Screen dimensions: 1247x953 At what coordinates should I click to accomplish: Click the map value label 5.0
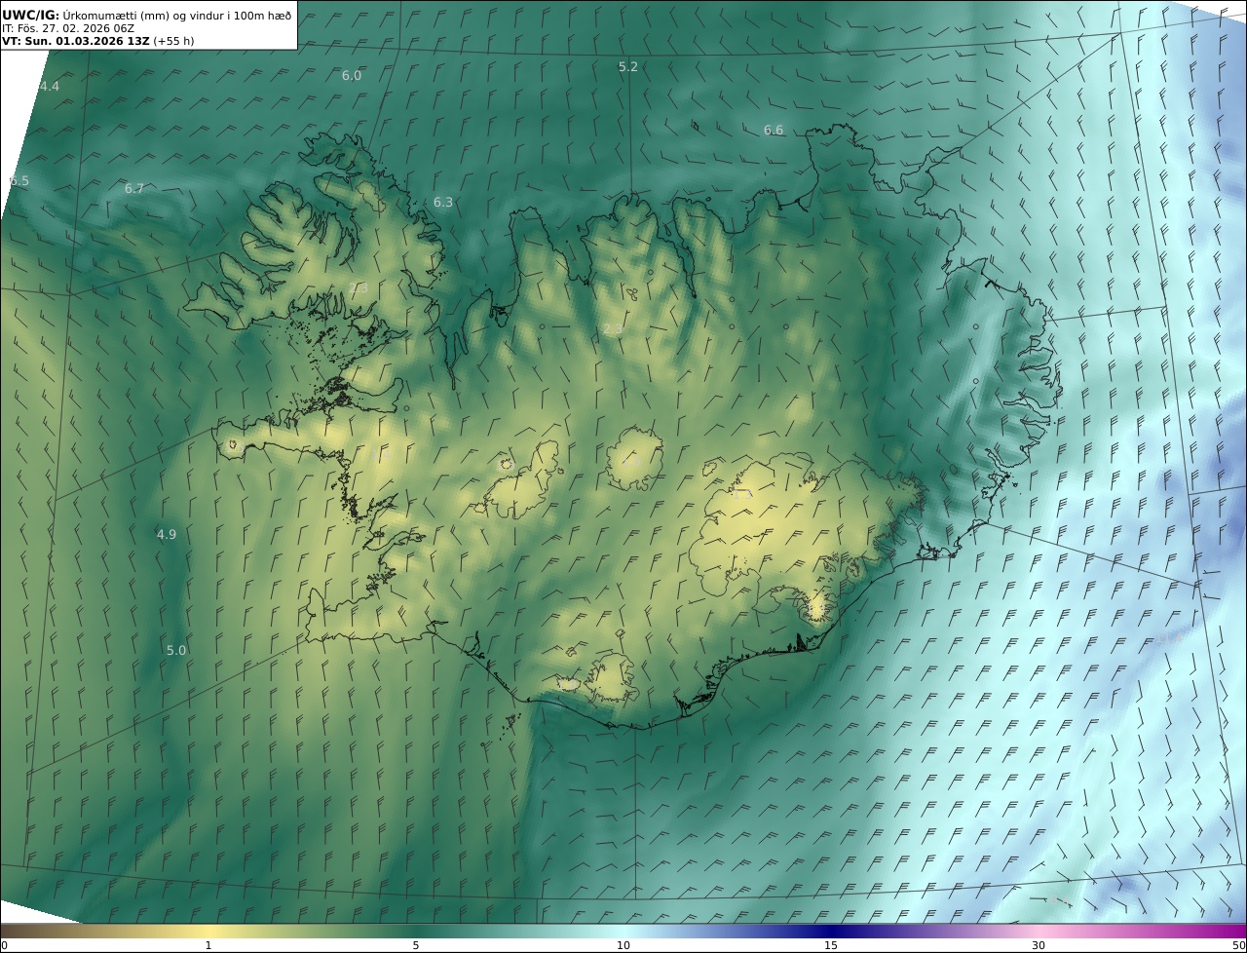tap(176, 651)
